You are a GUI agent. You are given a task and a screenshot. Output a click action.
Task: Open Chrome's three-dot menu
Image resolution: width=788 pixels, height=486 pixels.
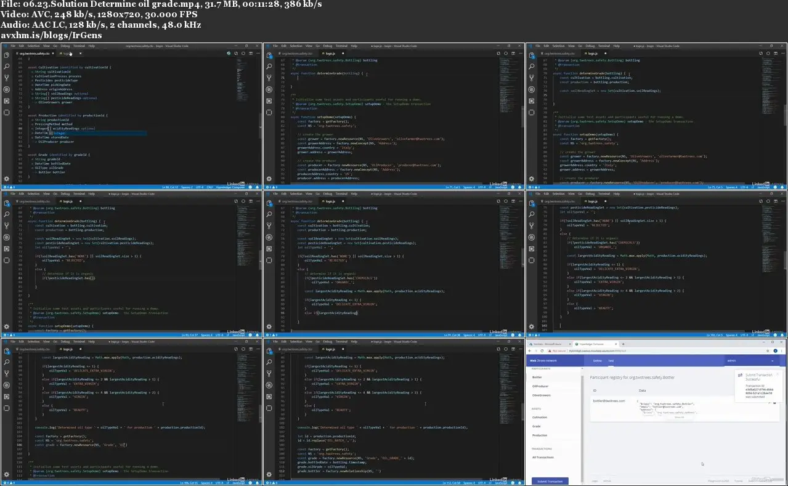[x=781, y=350]
